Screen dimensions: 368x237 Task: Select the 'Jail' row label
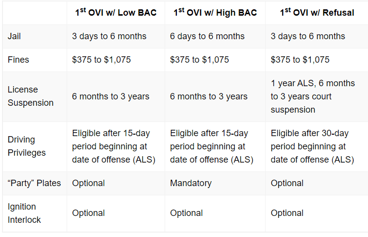pyautogui.click(x=14, y=36)
